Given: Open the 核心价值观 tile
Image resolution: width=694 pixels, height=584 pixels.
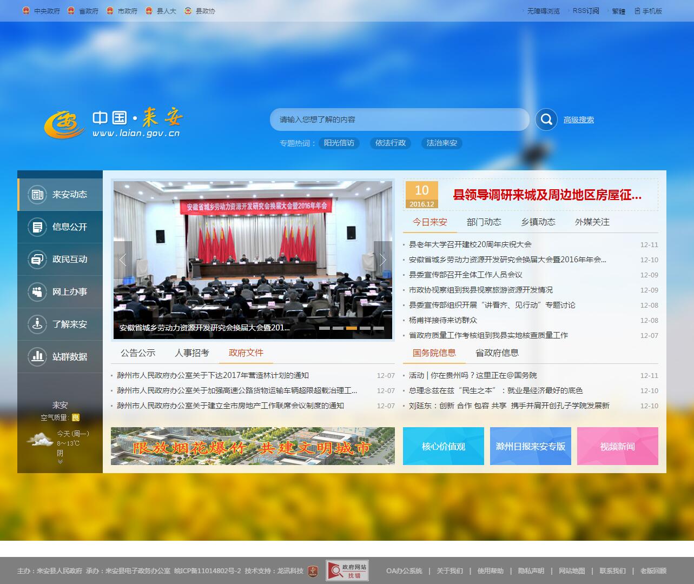Looking at the screenshot, I should pos(444,446).
